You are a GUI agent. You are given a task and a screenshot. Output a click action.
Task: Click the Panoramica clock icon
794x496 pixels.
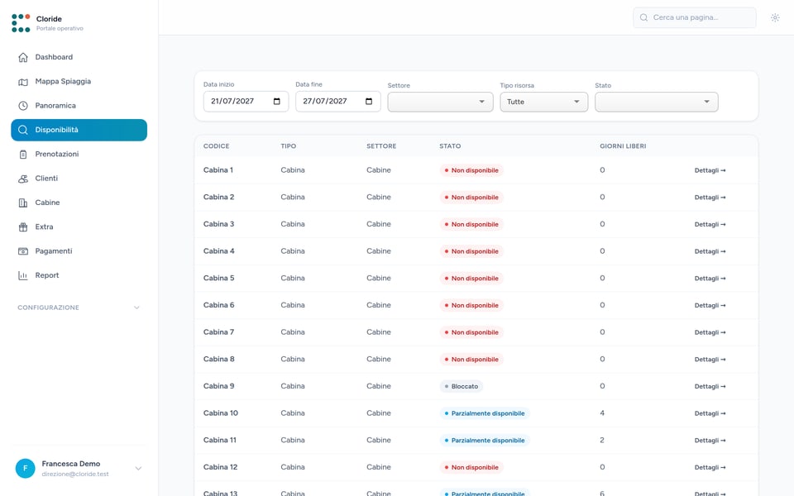[23, 106]
